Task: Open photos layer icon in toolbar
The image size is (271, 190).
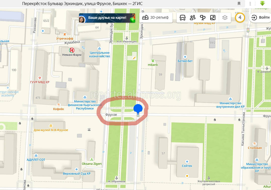Action: pyautogui.click(x=213, y=17)
